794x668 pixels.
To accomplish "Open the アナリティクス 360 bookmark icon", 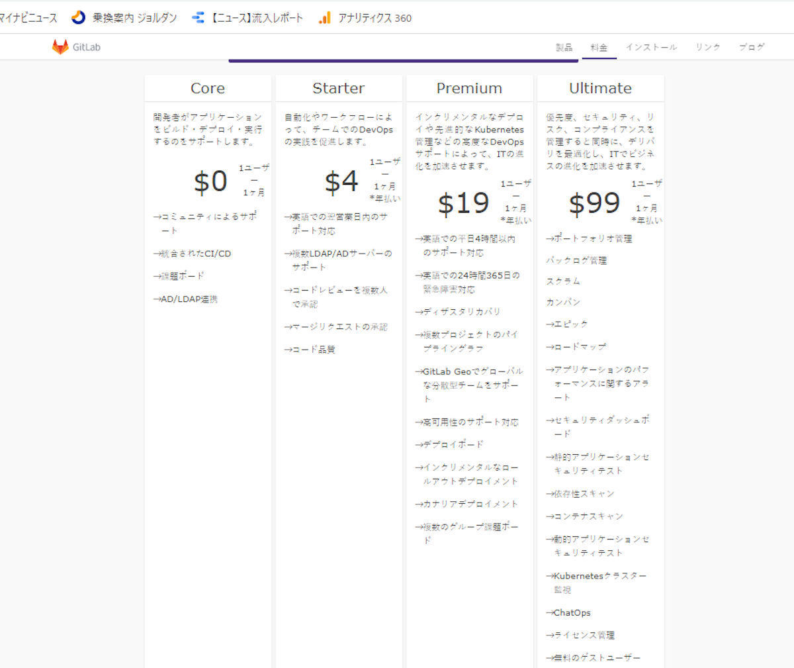I will click(x=324, y=18).
